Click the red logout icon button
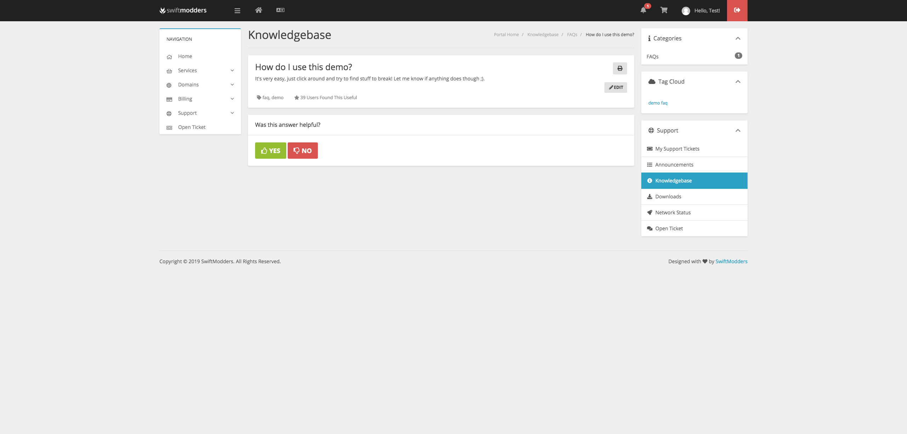The width and height of the screenshot is (907, 434). 737,10
